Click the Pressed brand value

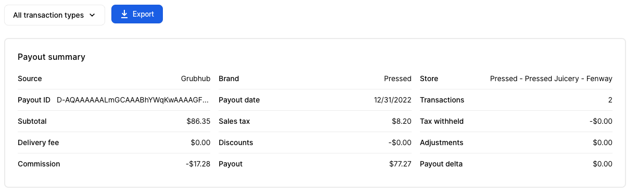398,79
